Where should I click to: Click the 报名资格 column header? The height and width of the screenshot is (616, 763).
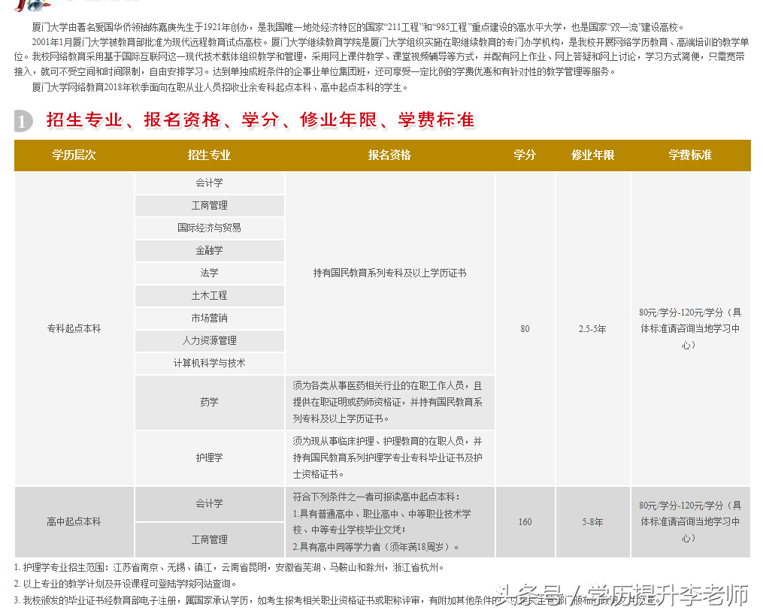(389, 155)
